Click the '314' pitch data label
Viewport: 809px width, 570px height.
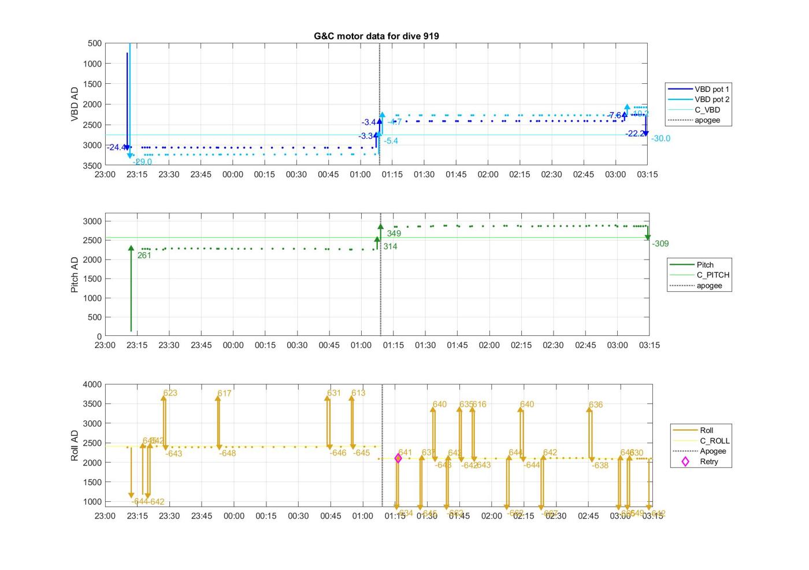(390, 246)
